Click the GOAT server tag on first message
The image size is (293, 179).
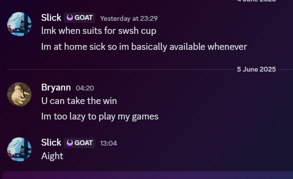coord(80,18)
